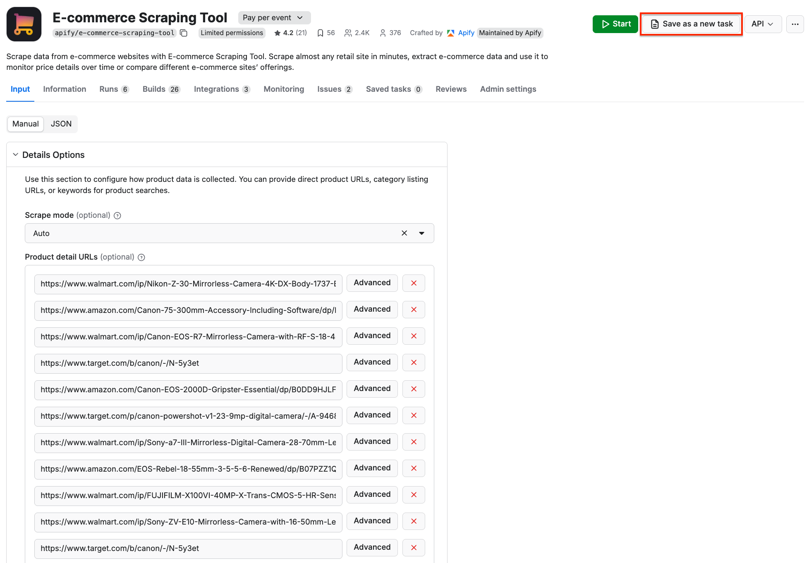The height and width of the screenshot is (563, 809).
Task: Collapse the Details Options section
Action: coord(15,154)
